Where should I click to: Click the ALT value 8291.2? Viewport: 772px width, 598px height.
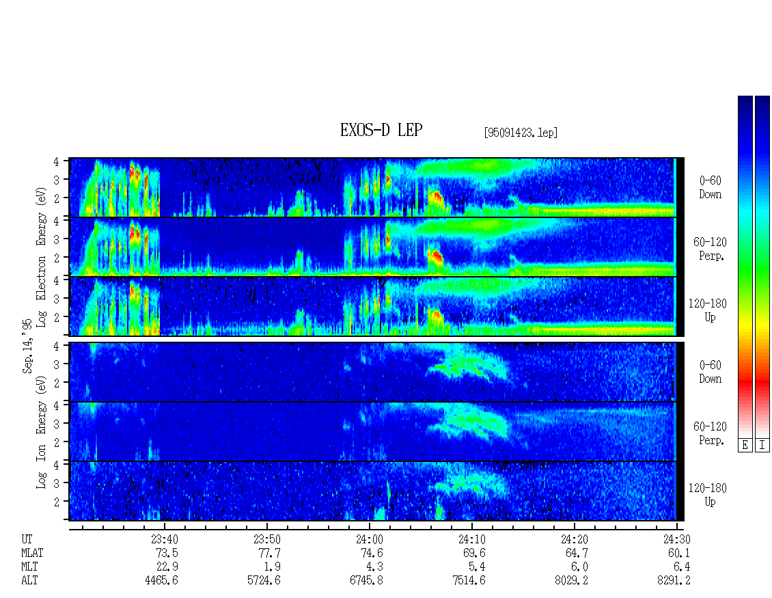(674, 581)
